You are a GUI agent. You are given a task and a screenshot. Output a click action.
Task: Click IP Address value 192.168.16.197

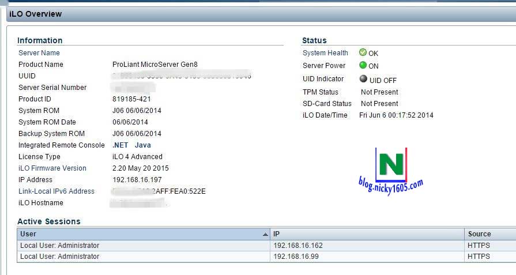(x=137, y=180)
